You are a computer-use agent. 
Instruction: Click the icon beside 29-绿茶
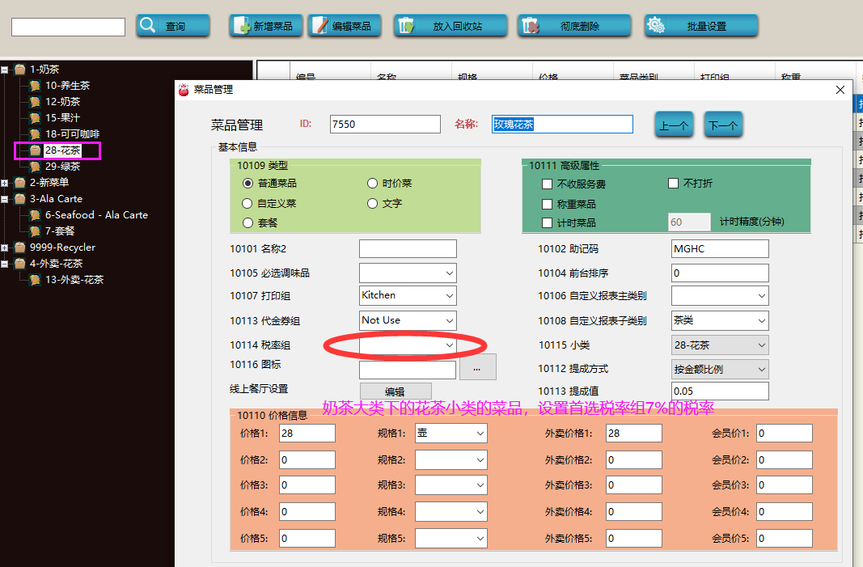[x=36, y=167]
